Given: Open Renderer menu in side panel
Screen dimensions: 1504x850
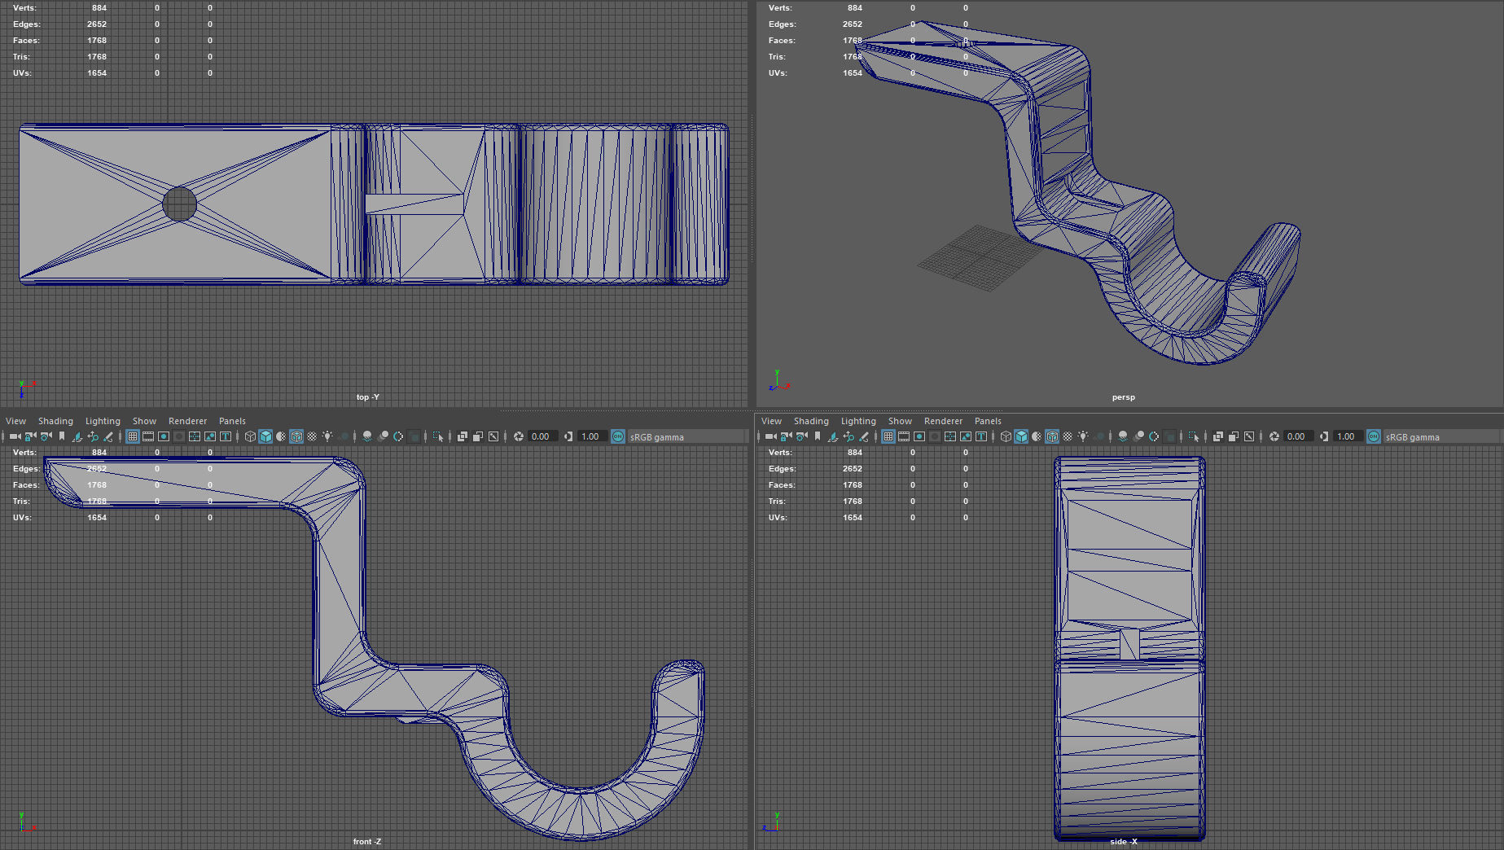Looking at the screenshot, I should (x=943, y=421).
